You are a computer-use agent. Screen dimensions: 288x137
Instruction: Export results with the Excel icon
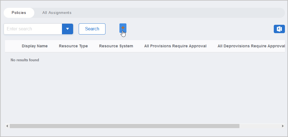pyautogui.click(x=279, y=29)
